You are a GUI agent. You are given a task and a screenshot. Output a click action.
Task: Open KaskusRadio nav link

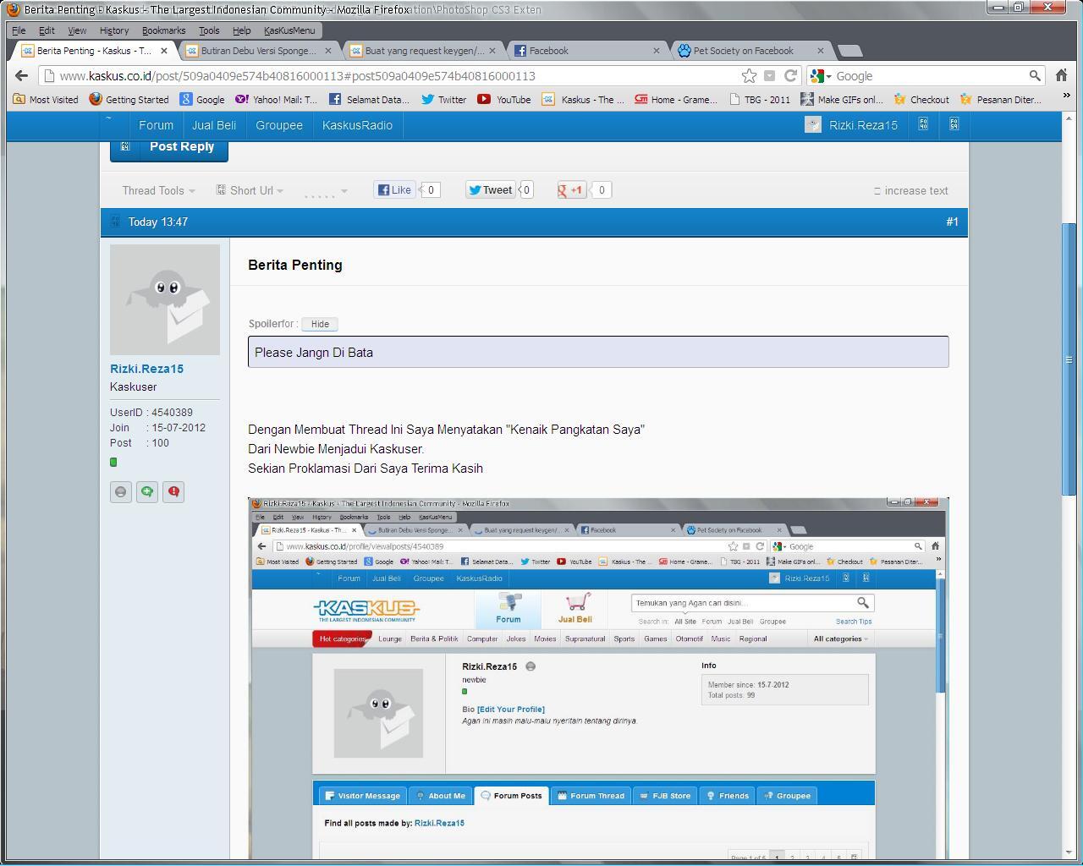(357, 125)
